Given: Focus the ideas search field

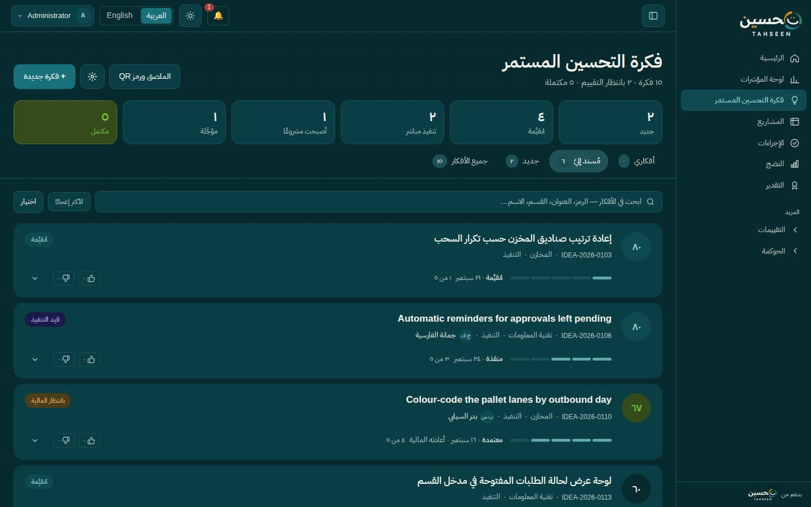Looking at the screenshot, I should (378, 202).
